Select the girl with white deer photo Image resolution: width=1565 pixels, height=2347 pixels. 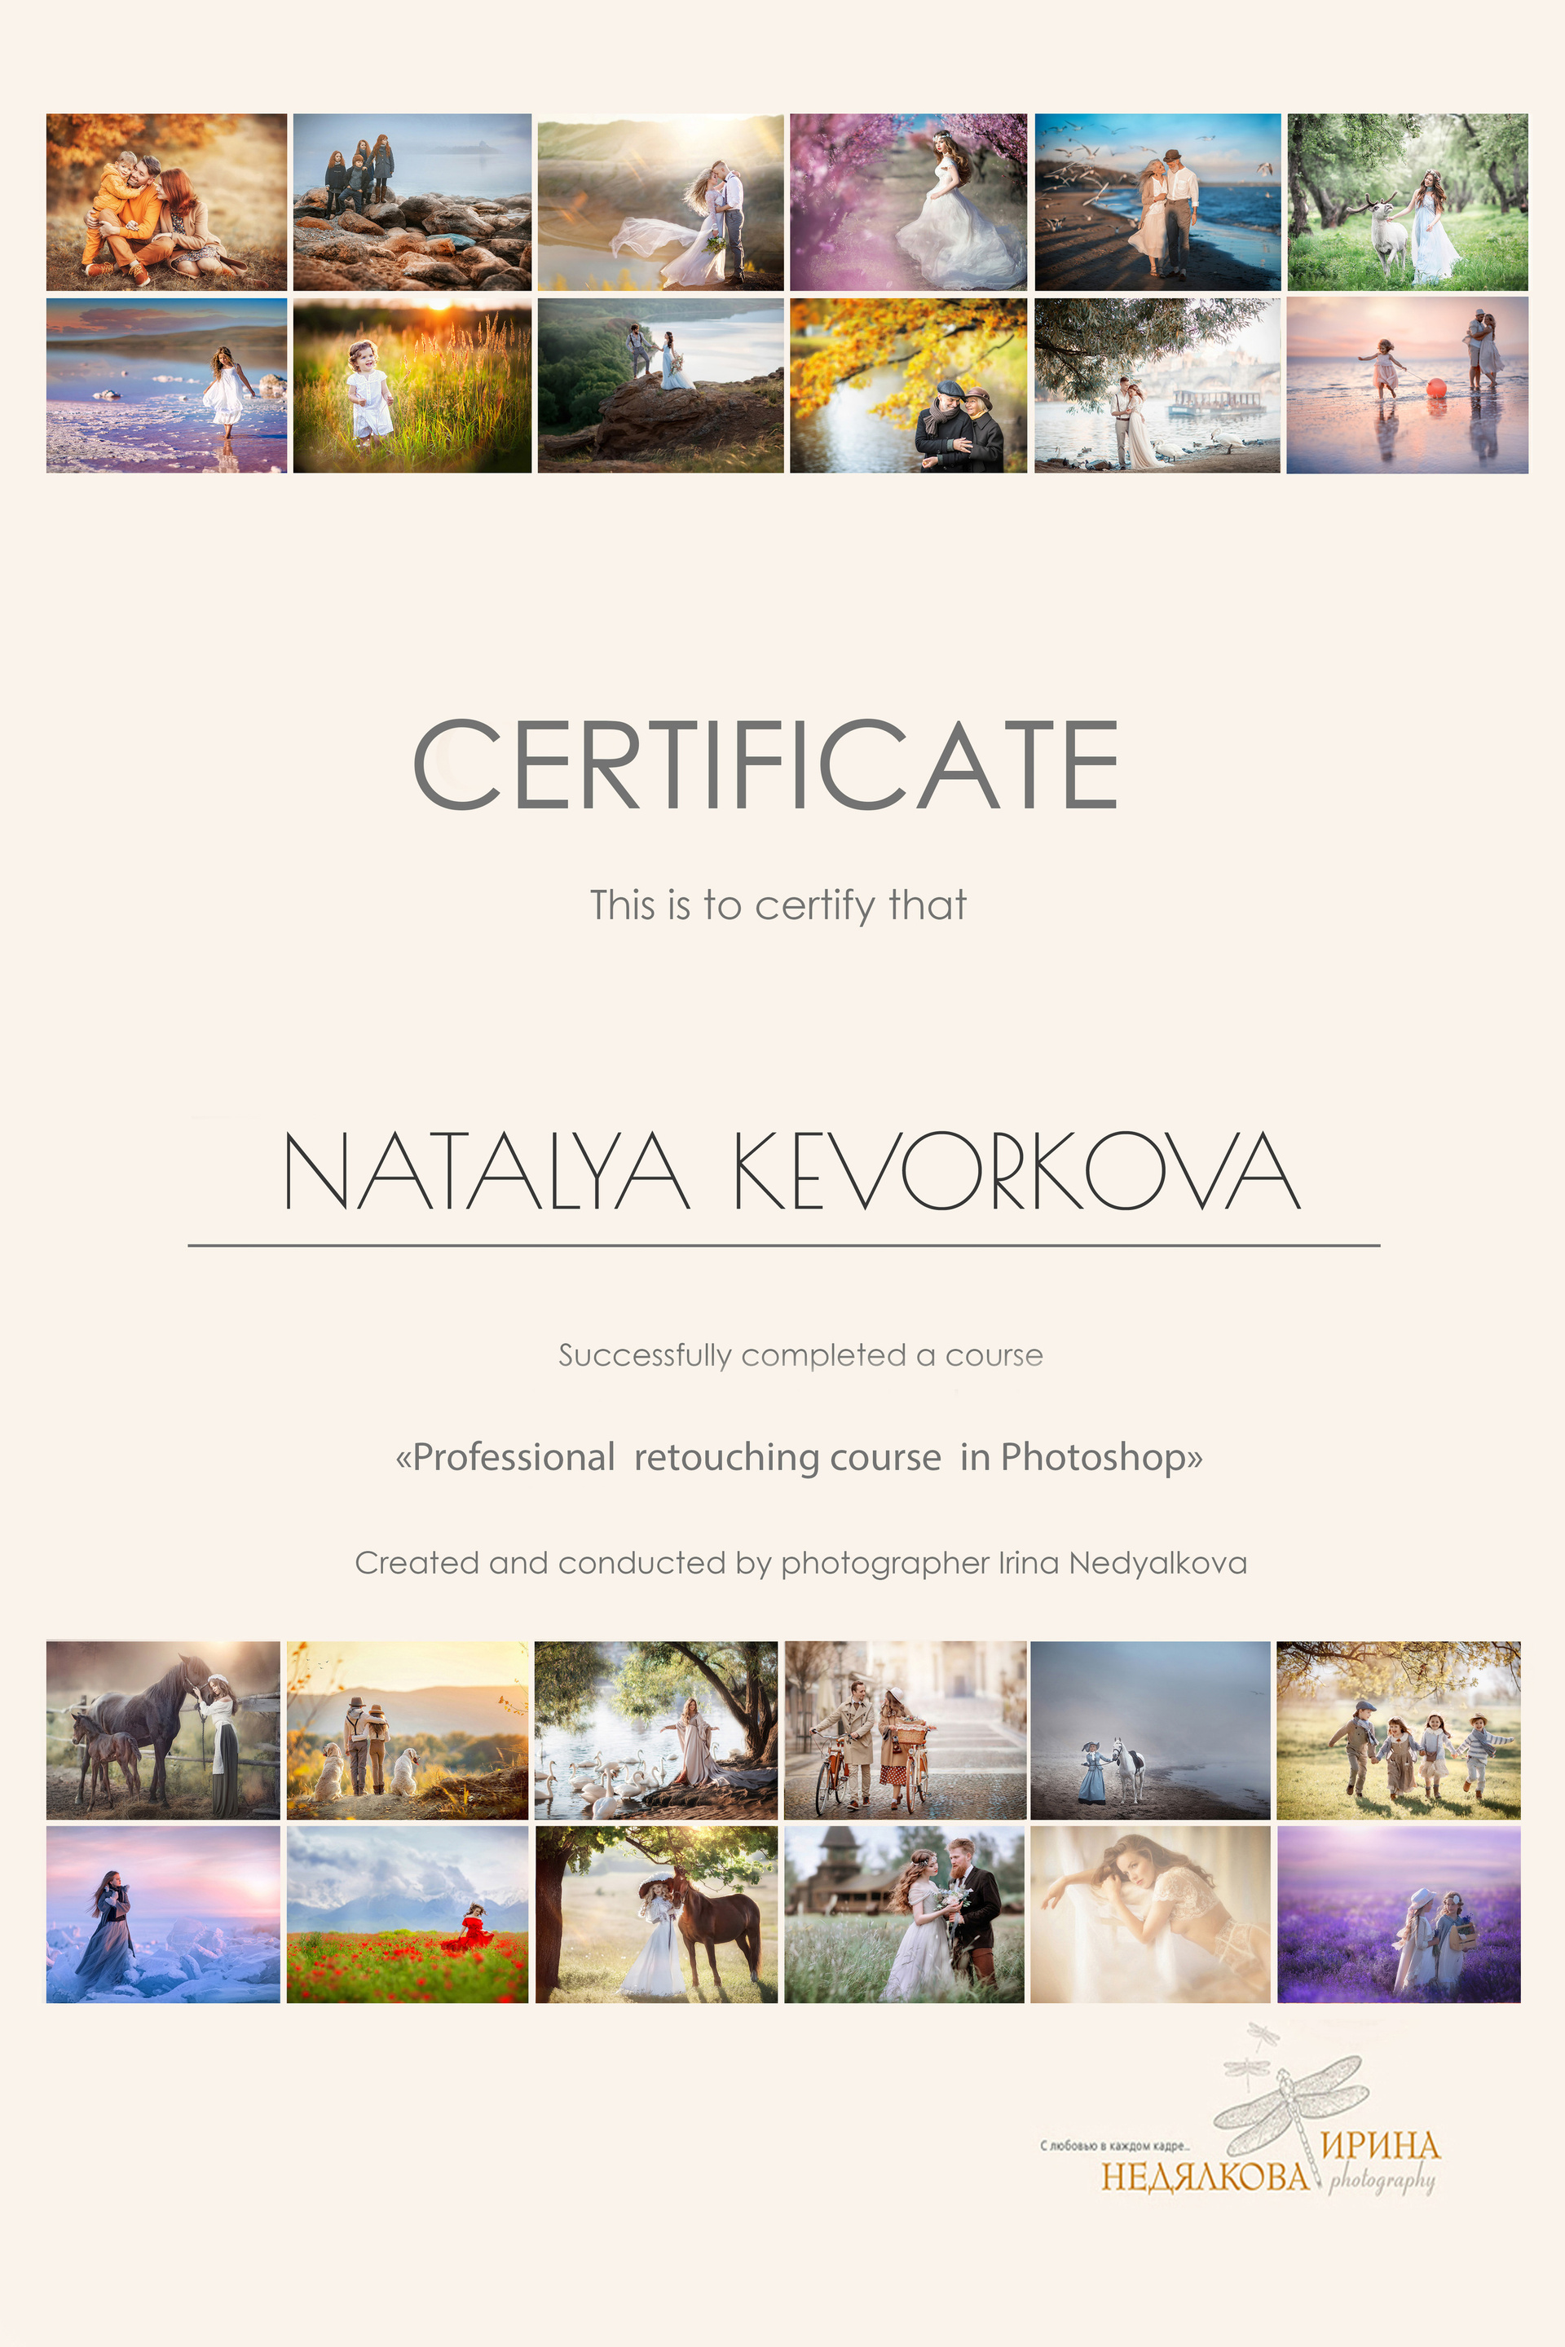(1406, 201)
